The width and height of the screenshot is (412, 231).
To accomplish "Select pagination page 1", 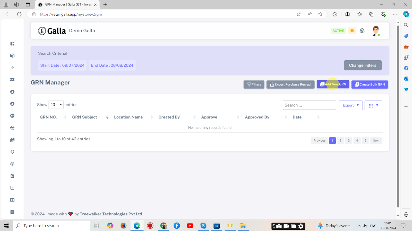I will [332, 141].
